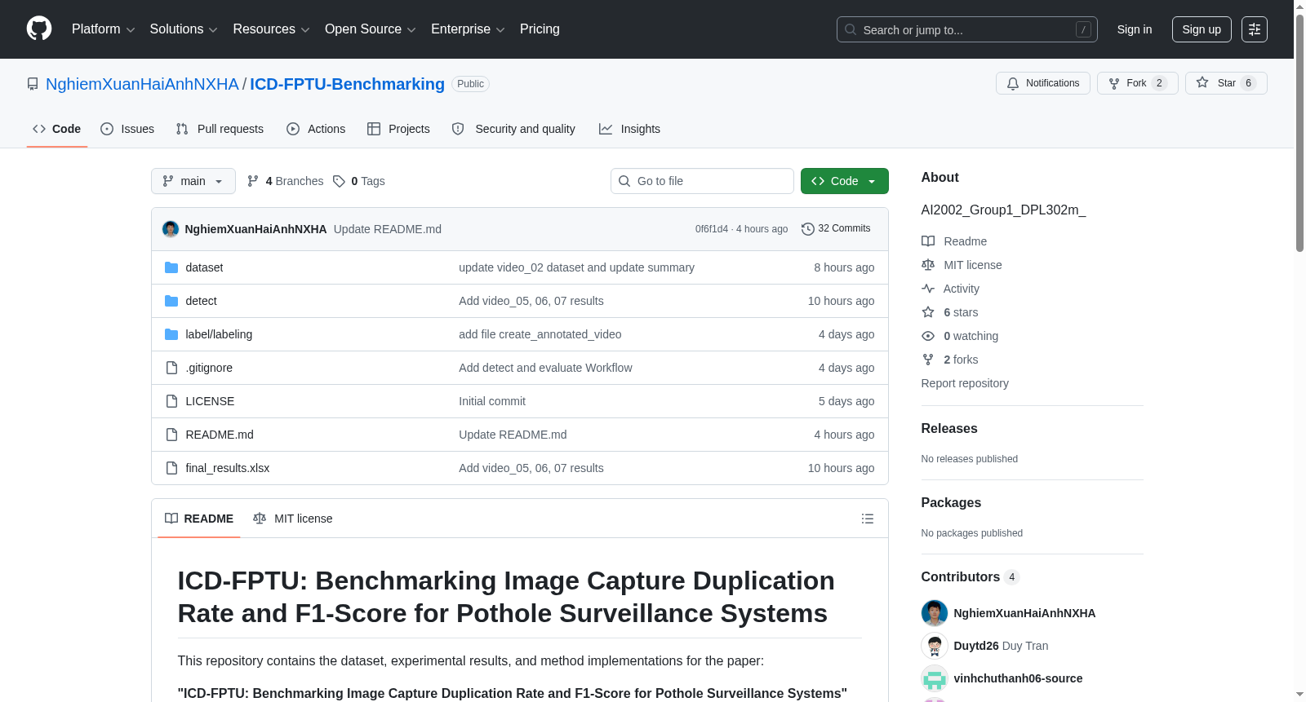Screen dimensions: 1306x702
Task: Select the MIT license tab in viewer
Action: coord(293,519)
